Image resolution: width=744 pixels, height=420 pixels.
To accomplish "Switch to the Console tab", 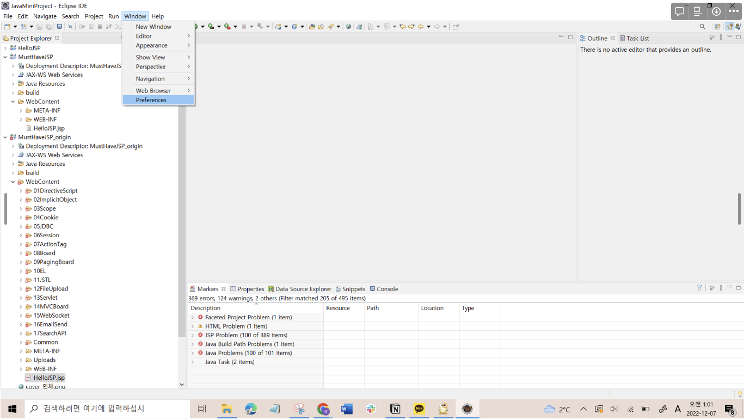I will pyautogui.click(x=384, y=289).
